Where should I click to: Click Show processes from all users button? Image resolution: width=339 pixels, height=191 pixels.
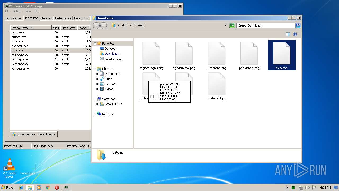[x=34, y=134]
